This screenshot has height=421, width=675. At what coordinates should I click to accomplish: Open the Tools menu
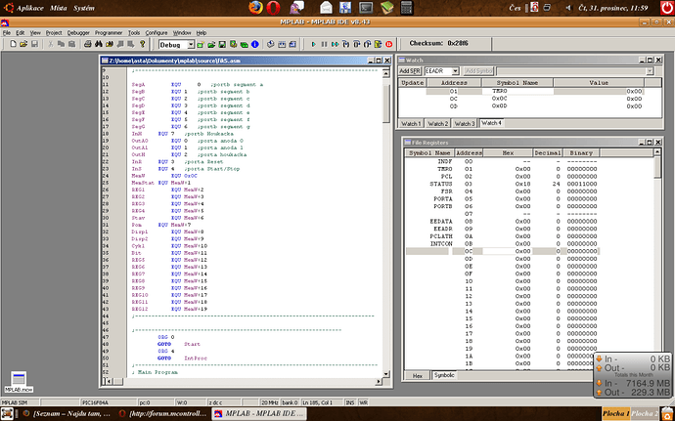pos(134,32)
